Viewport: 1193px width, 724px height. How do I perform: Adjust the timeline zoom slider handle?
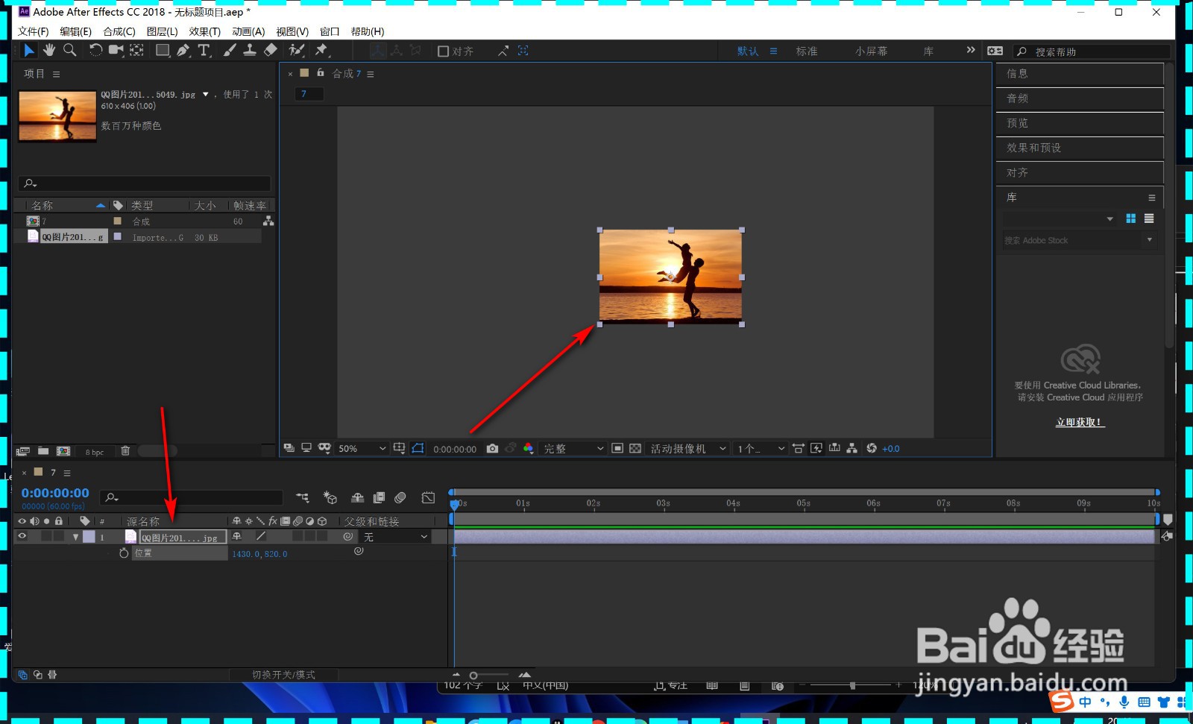(x=473, y=676)
